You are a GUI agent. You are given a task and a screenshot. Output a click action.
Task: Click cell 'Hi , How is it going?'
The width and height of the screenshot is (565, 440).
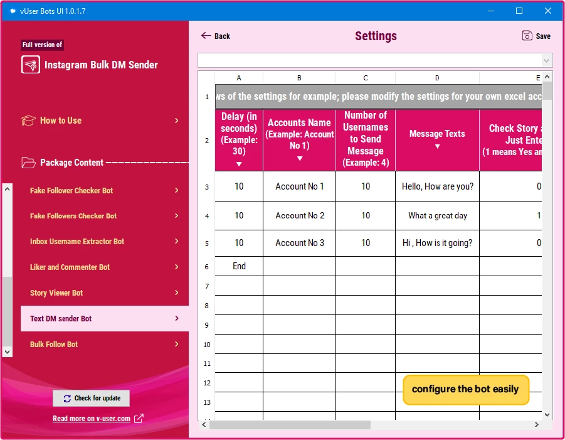coord(438,243)
